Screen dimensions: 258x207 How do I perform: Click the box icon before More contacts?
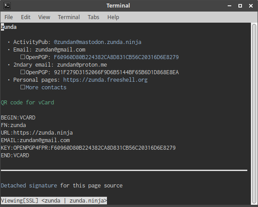click(23, 87)
